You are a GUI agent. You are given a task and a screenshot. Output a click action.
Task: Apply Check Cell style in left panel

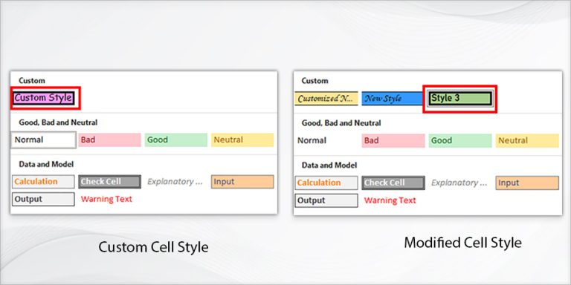(x=109, y=182)
